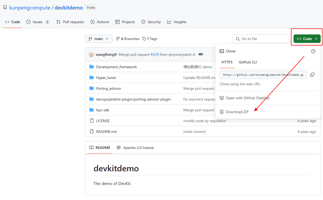The image size is (323, 200).
Task: View the 1 Tags link
Action: [150, 39]
